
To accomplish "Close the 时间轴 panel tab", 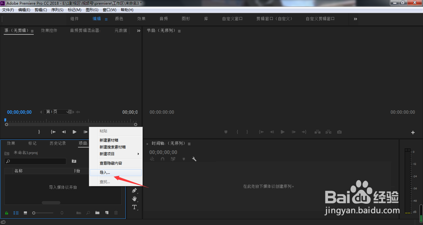I will pyautogui.click(x=147, y=144).
